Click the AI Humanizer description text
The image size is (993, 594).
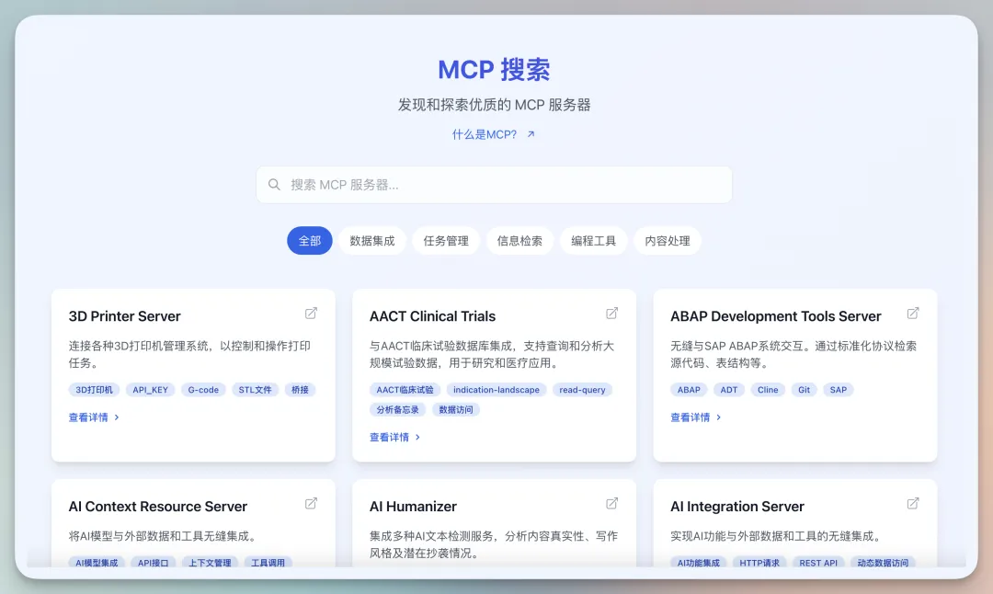click(x=494, y=544)
